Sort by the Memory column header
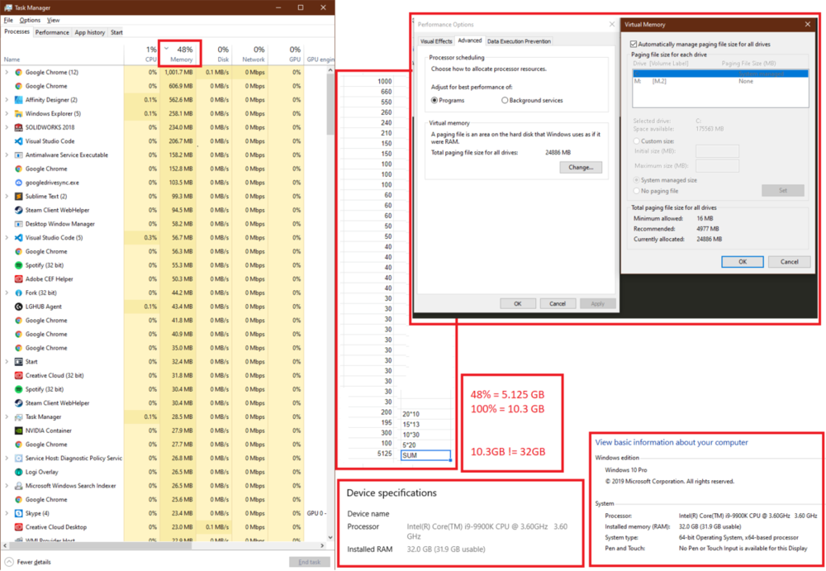This screenshot has width=826, height=571. [x=181, y=54]
